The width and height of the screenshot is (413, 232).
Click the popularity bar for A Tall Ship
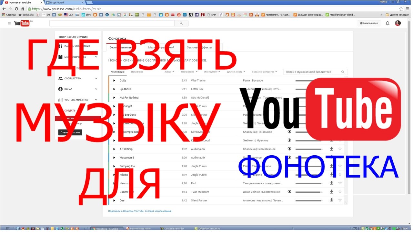(309, 149)
